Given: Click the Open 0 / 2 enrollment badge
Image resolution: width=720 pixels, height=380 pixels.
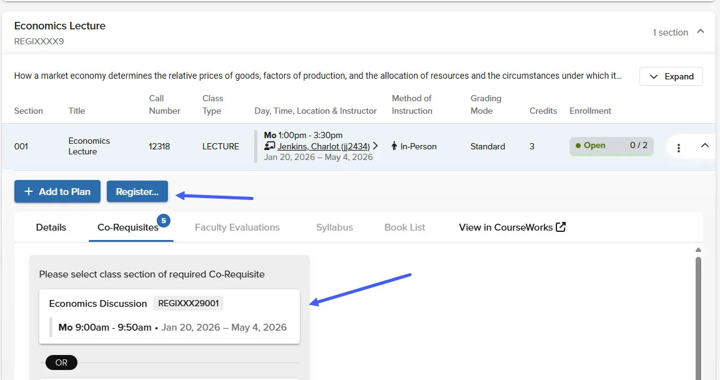Looking at the screenshot, I should (611, 146).
